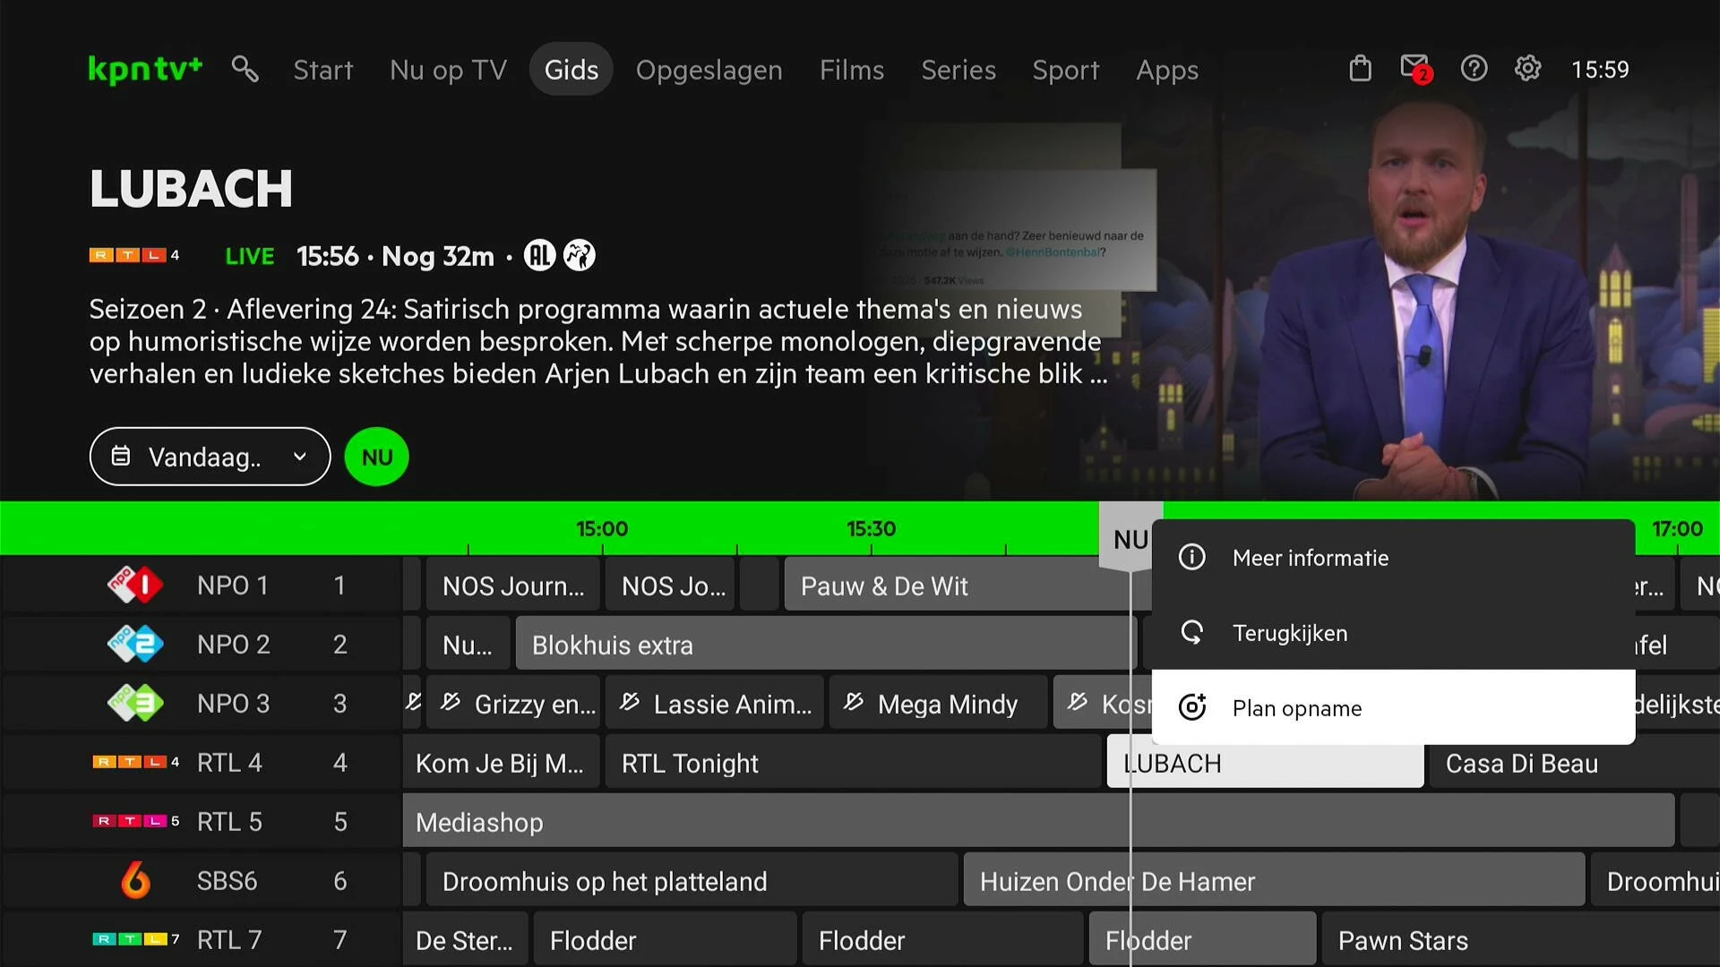Open the settings gear icon
Viewport: 1720px width, 967px height.
[1527, 69]
